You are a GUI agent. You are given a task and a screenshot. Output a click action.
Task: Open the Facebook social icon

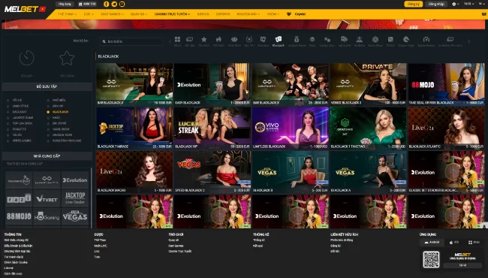pyautogui.click(x=106, y=4)
